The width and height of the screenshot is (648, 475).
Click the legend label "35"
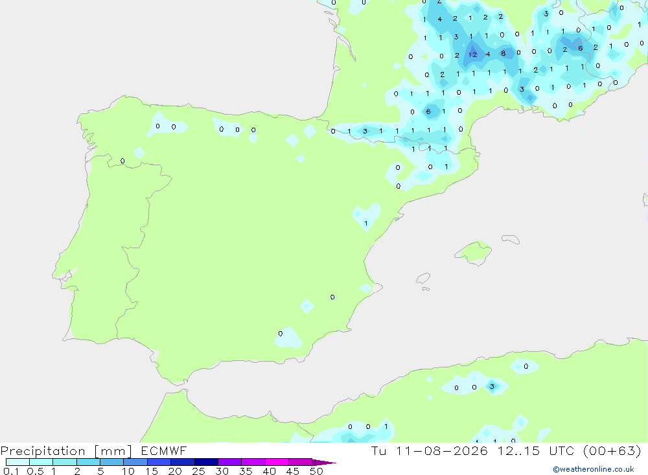click(x=246, y=471)
